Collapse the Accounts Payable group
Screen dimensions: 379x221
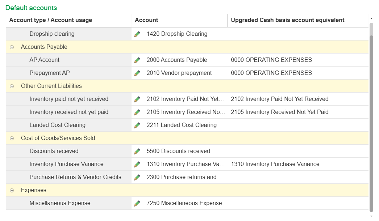pyautogui.click(x=12, y=47)
